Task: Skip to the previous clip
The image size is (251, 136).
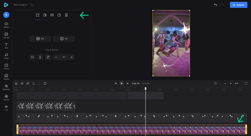Action: [115, 83]
